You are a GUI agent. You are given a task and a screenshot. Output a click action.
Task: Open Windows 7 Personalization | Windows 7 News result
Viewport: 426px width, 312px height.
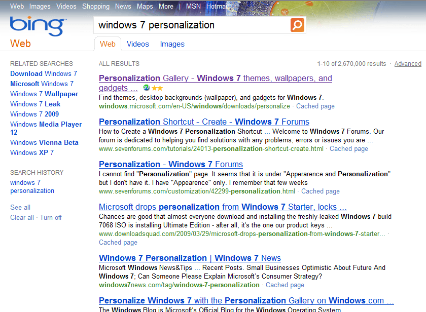tap(190, 258)
